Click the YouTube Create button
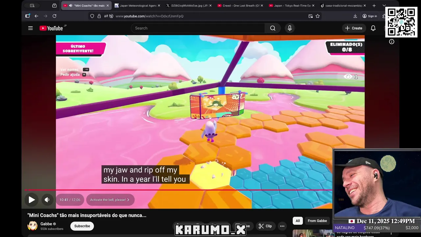 coord(354,28)
